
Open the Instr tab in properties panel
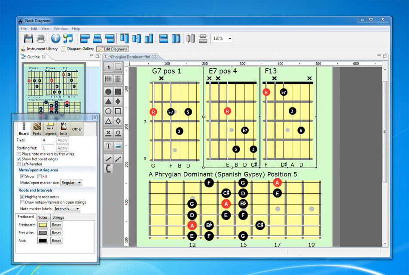pyautogui.click(x=64, y=129)
